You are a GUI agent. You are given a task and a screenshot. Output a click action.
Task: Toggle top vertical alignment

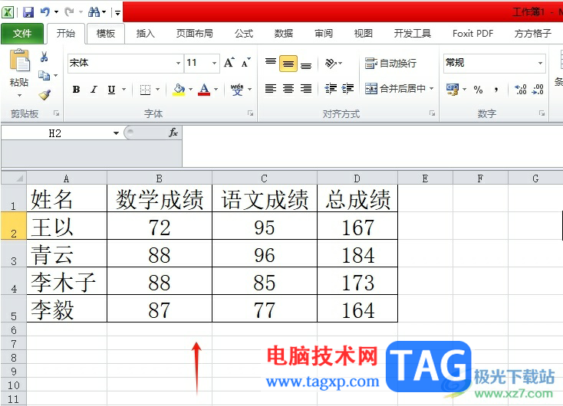(271, 64)
